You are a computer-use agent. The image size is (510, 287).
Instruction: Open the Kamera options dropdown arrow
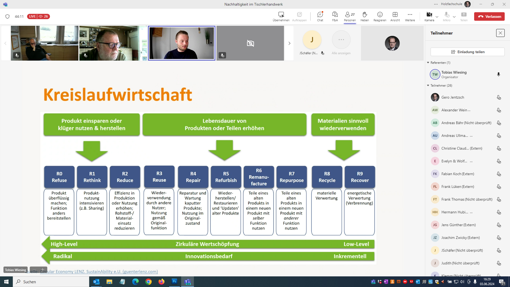[437, 17]
